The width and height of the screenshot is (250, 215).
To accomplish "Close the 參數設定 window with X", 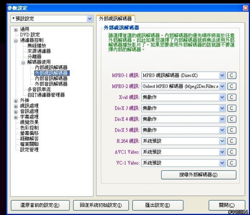I will click(245, 8).
